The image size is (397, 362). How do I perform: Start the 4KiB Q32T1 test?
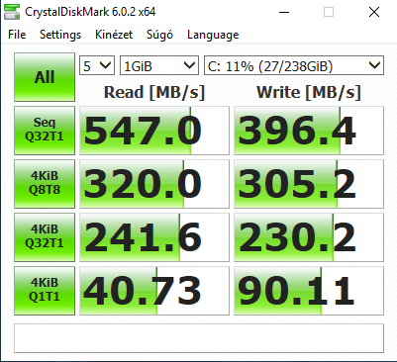tap(45, 237)
